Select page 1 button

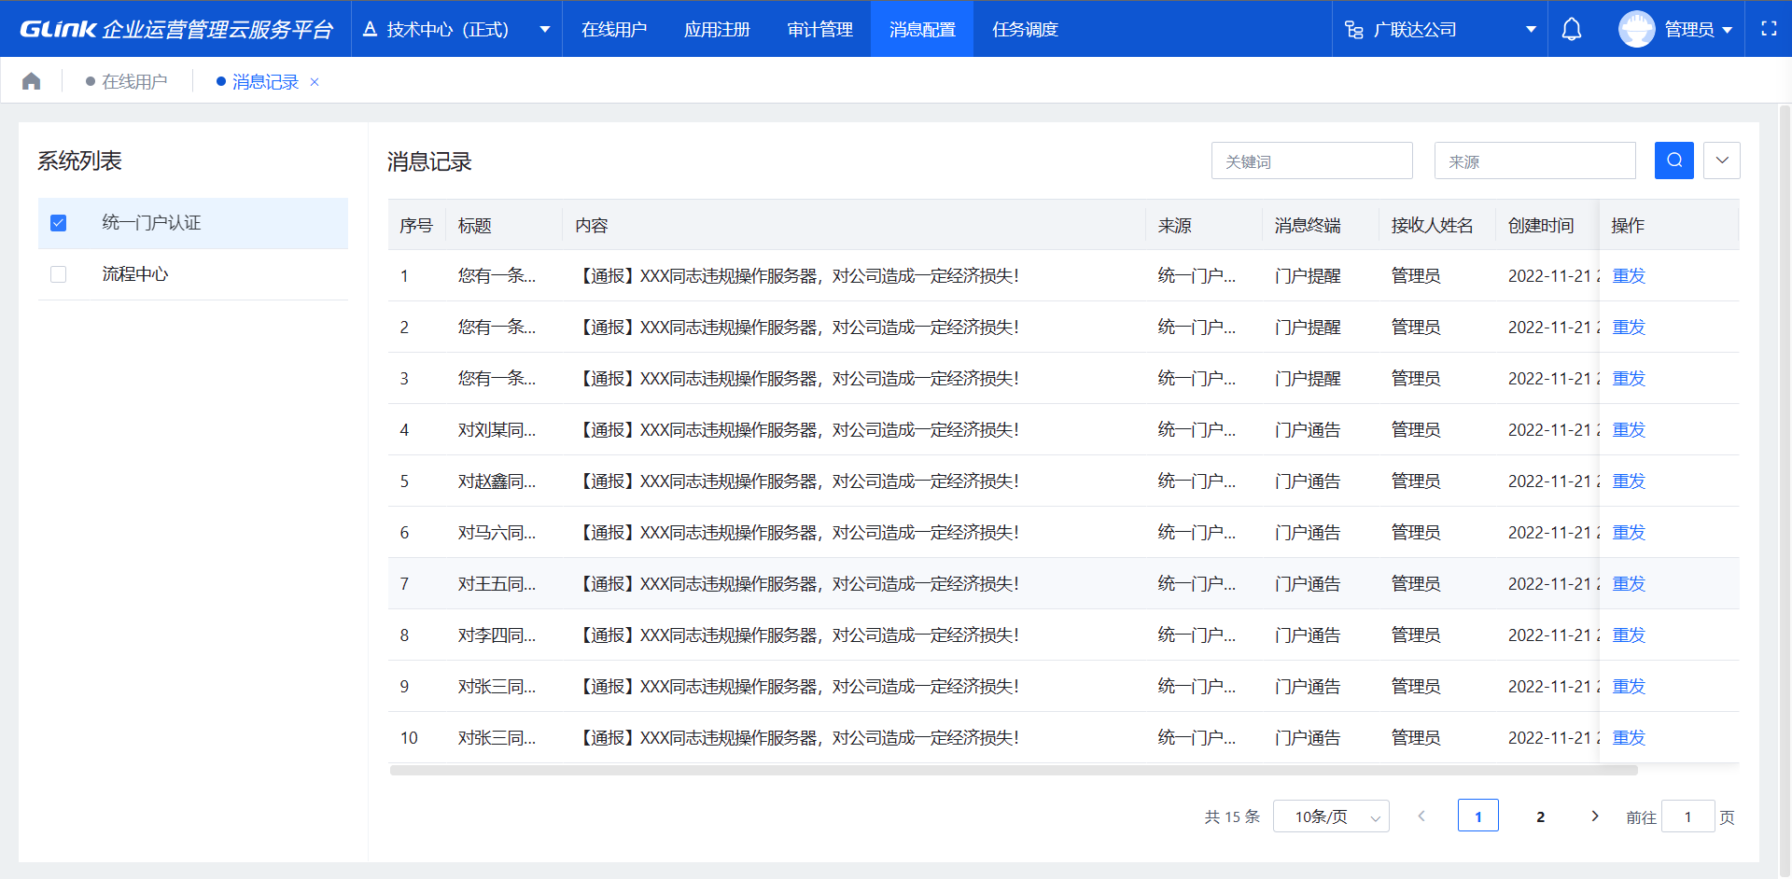(x=1478, y=816)
